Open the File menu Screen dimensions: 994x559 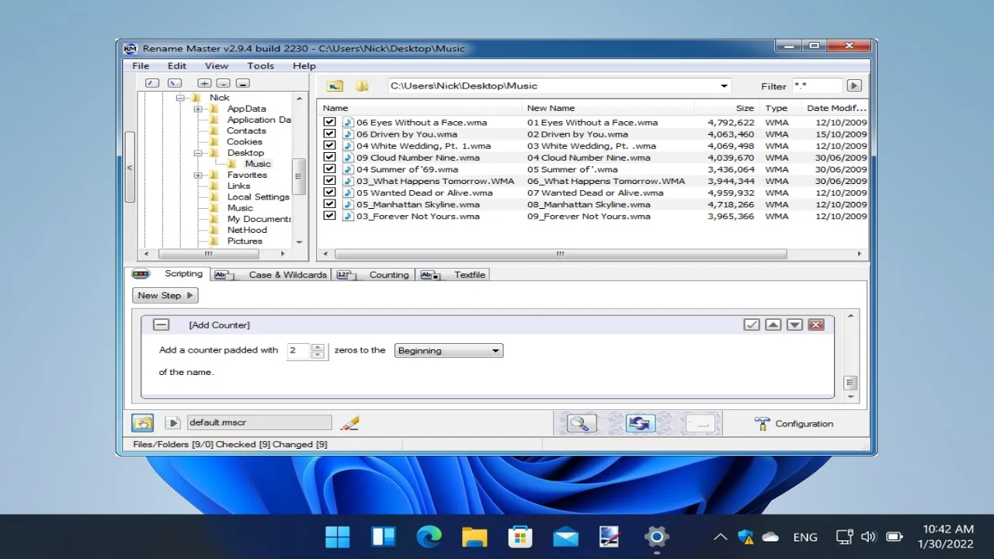(141, 66)
